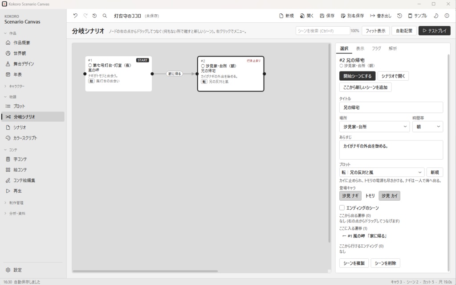Select scene node #1 嵐の岬

click(x=118, y=74)
